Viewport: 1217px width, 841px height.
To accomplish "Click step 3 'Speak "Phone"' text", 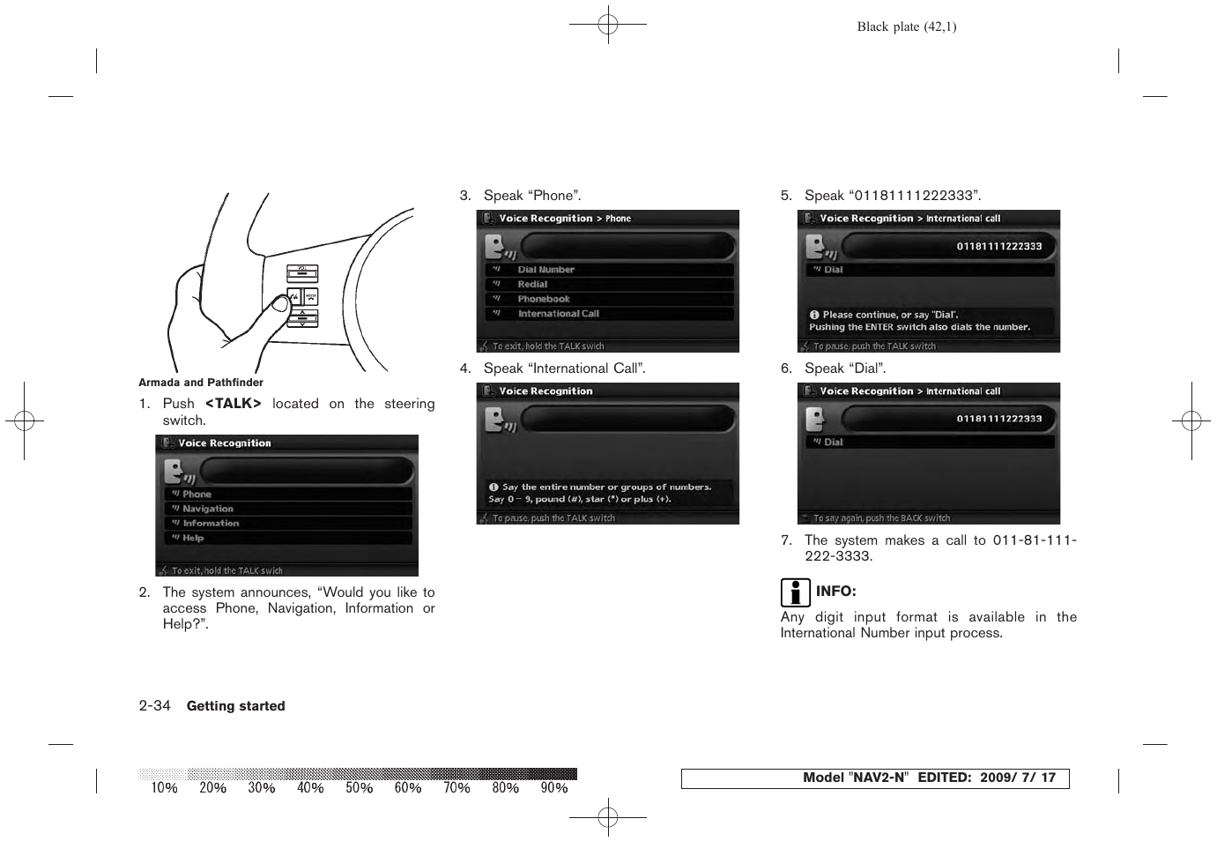I will (532, 196).
